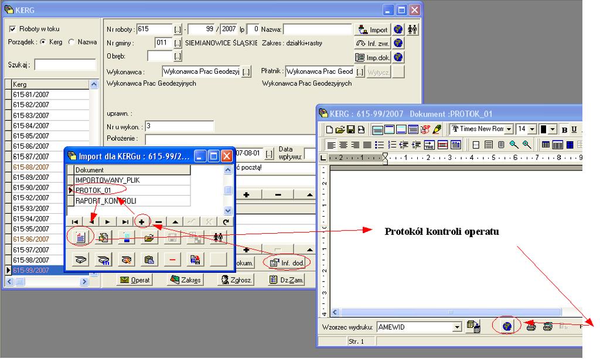Click the Inf. zwr. button
Screen dimensions: 600x359
tap(372, 43)
